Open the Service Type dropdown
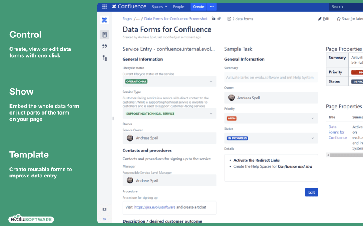 [x=169, y=113]
